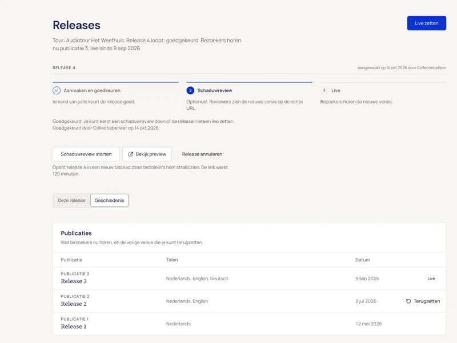Cancel the release via Release annuleren
The height and width of the screenshot is (343, 457).
[x=202, y=154]
